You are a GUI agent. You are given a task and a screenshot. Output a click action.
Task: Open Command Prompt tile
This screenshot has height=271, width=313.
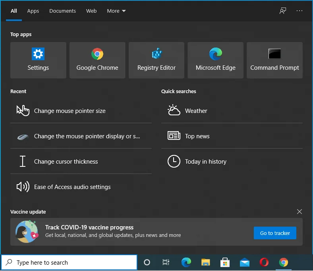(x=275, y=60)
